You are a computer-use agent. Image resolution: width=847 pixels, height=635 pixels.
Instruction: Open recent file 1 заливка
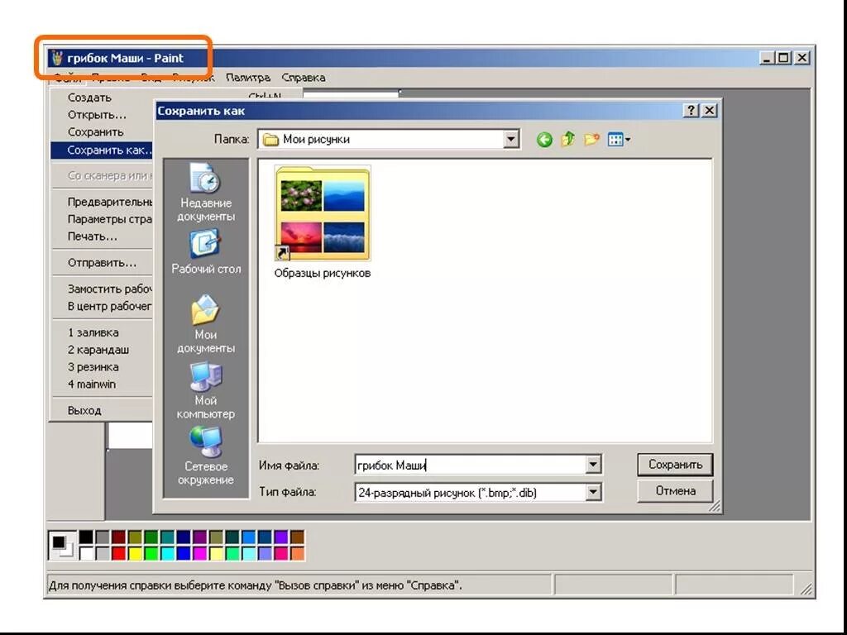[93, 332]
